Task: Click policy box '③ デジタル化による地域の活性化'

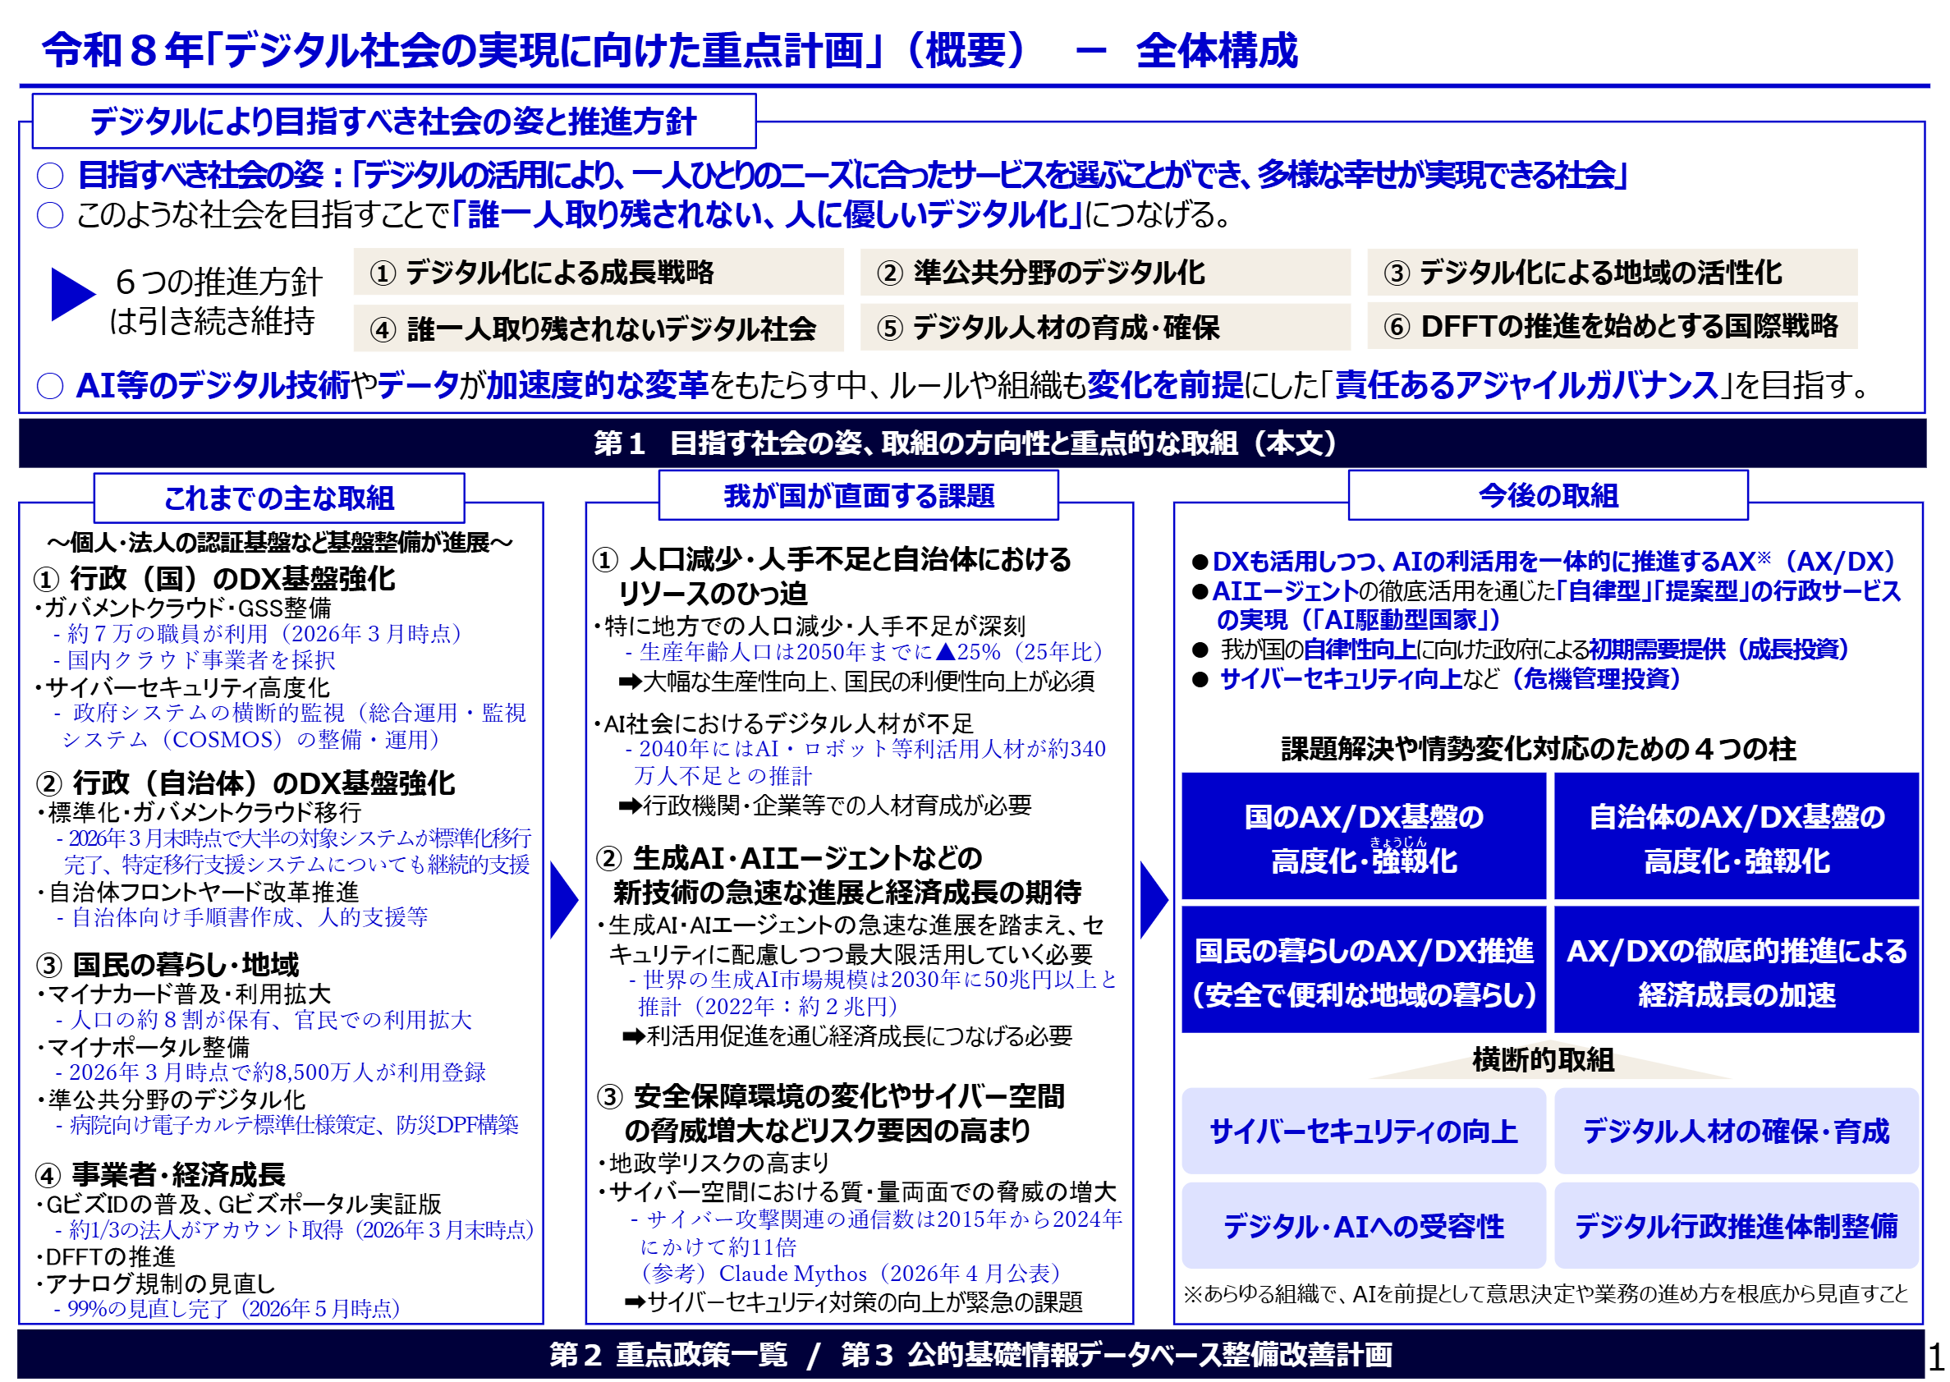Action: coord(1612,273)
